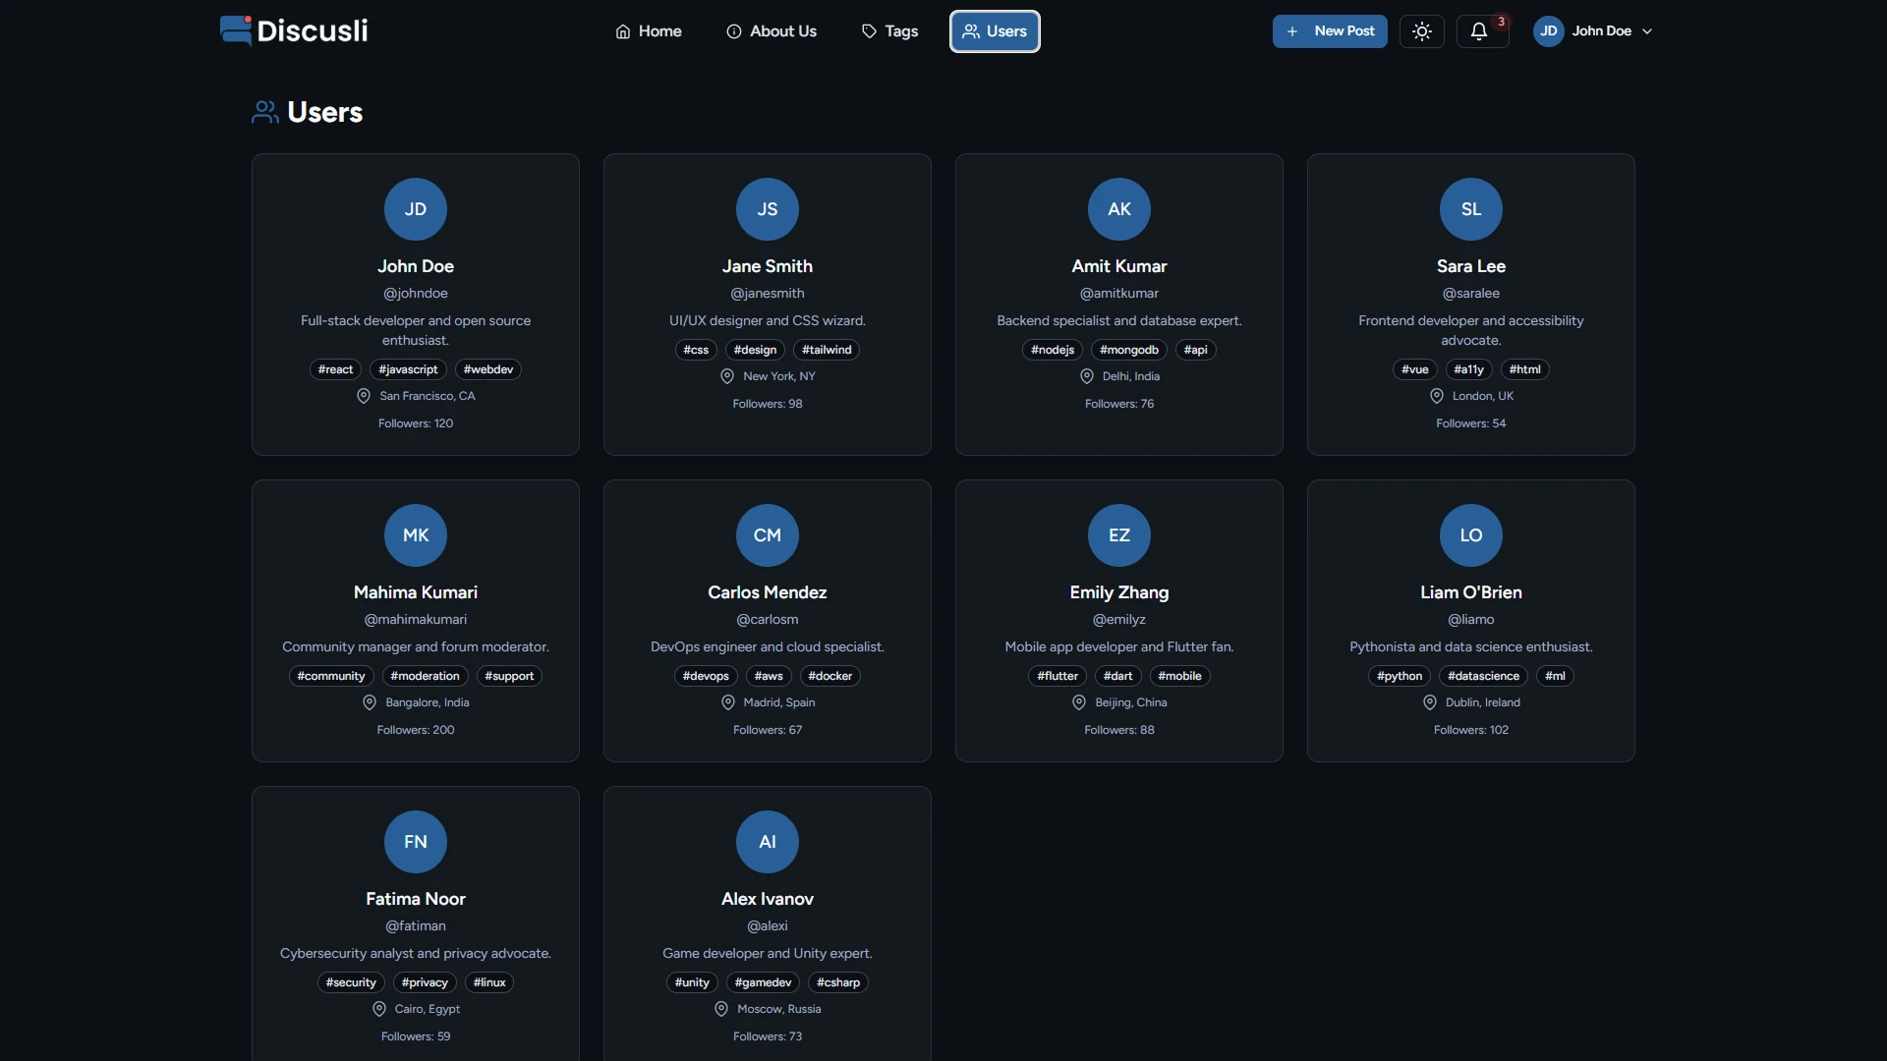The image size is (1887, 1061).
Task: Go to the Home menu item
Action: [649, 31]
